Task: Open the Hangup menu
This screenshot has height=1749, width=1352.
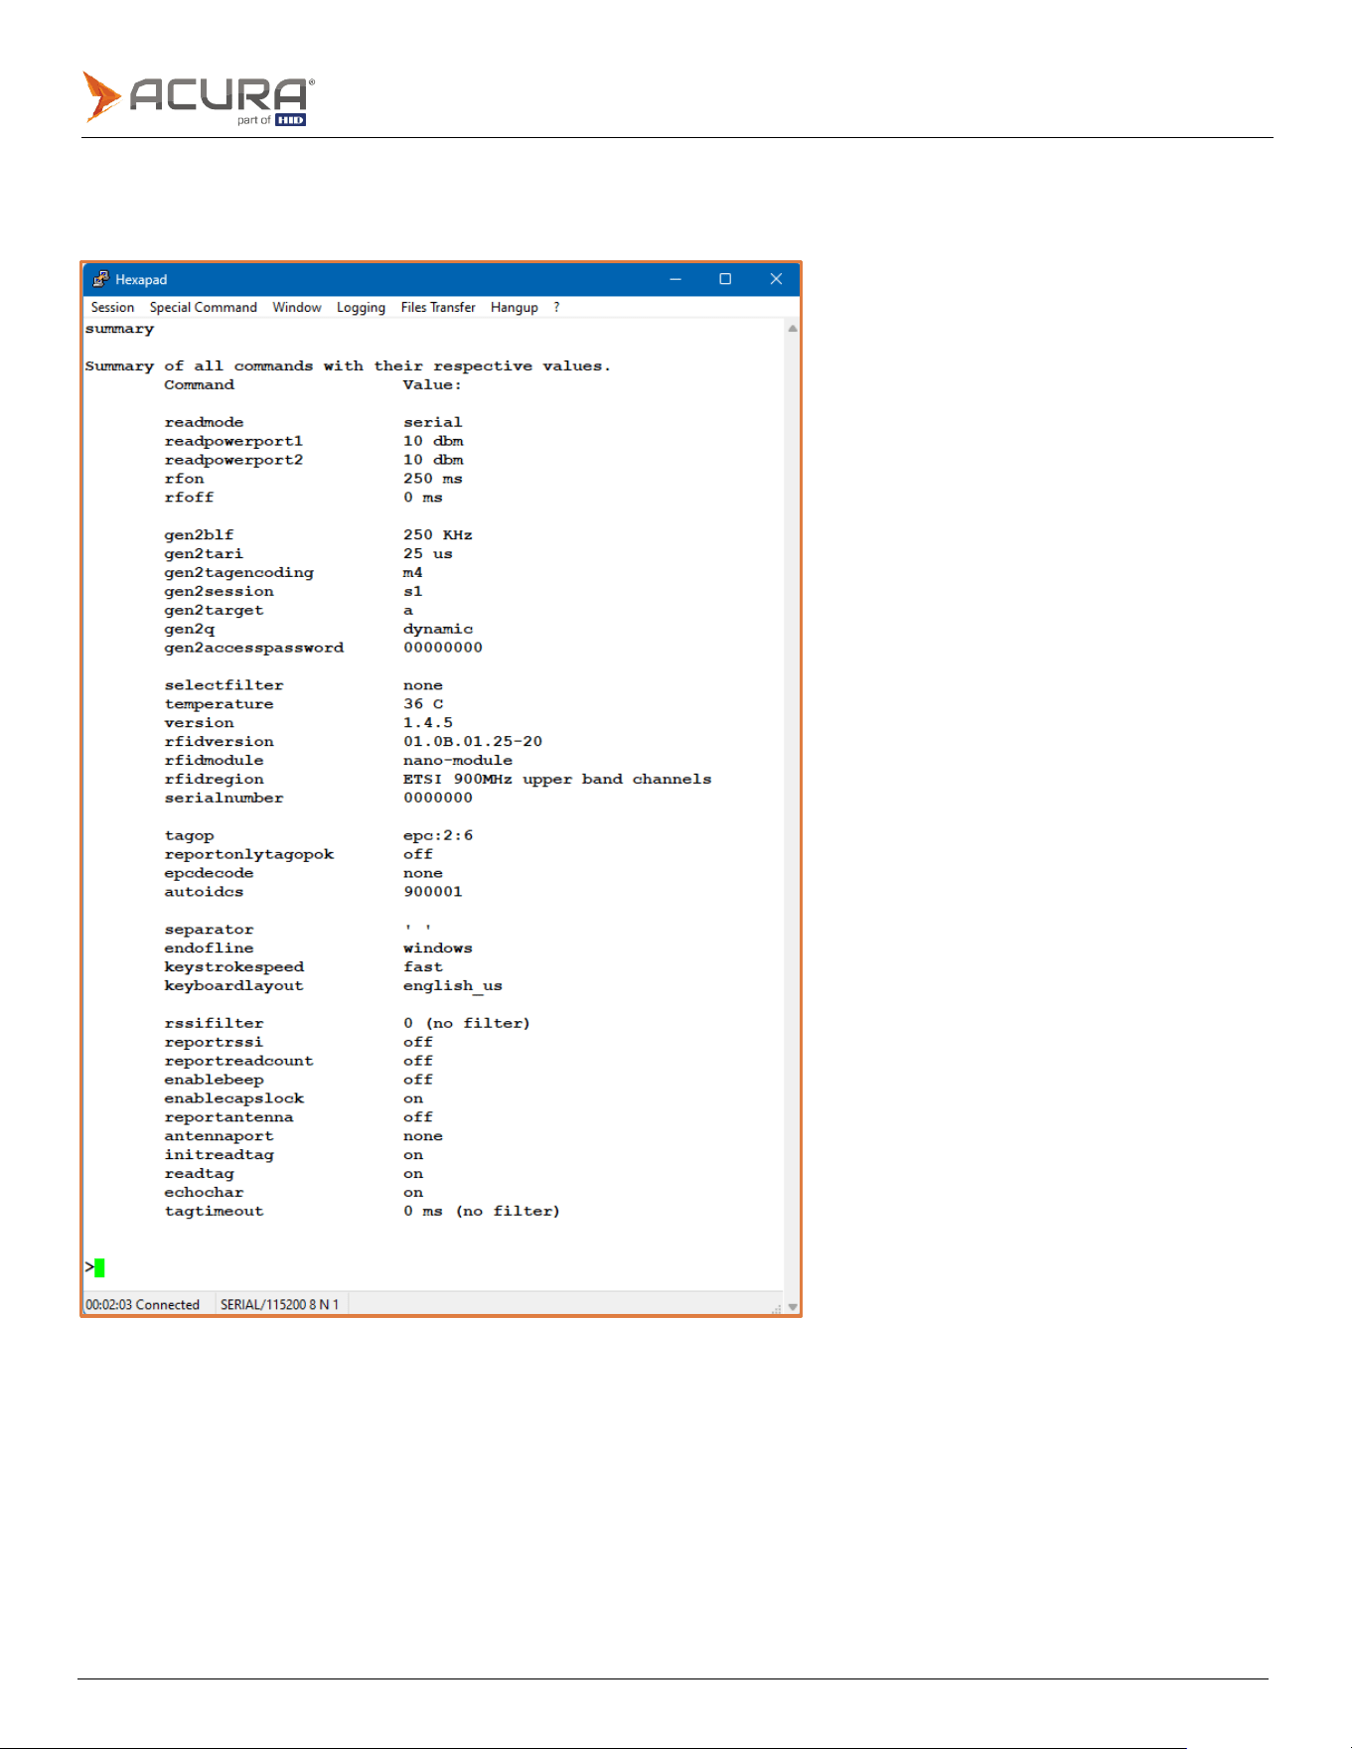Action: [514, 308]
